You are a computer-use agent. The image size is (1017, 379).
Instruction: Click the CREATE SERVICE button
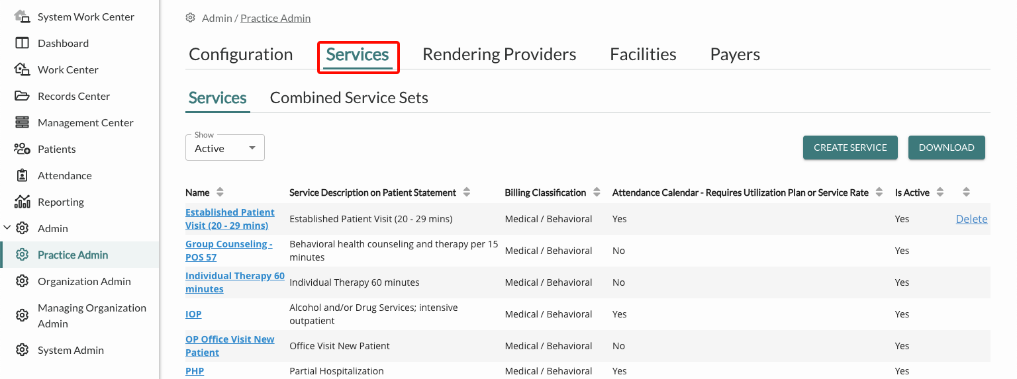click(x=850, y=147)
